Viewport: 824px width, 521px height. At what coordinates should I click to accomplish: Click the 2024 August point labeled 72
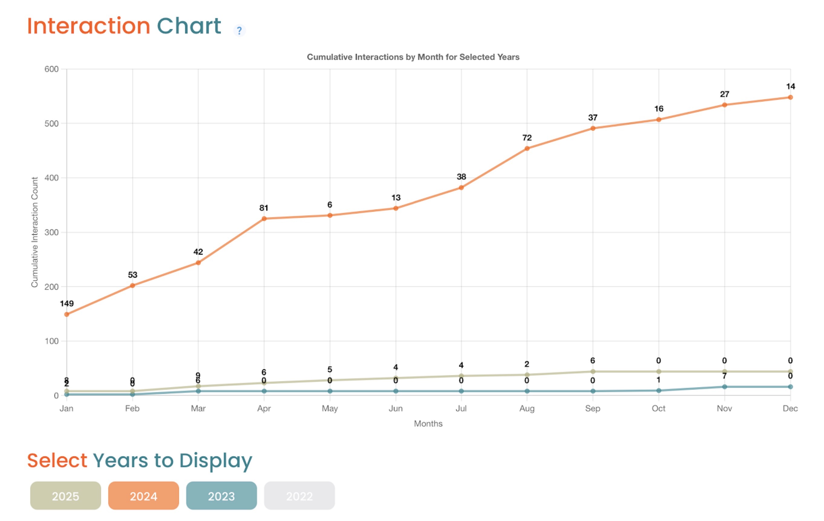click(527, 149)
